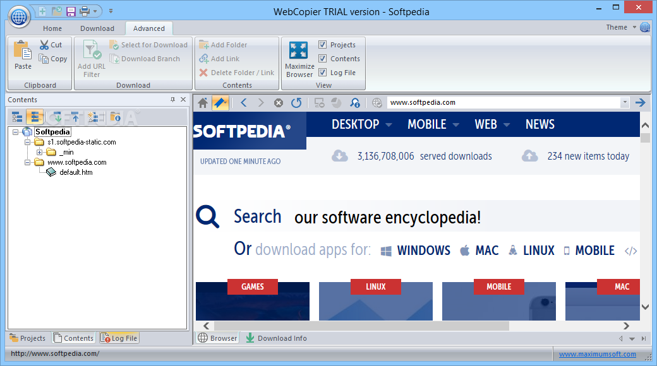Click the stop loading icon

pyautogui.click(x=278, y=103)
